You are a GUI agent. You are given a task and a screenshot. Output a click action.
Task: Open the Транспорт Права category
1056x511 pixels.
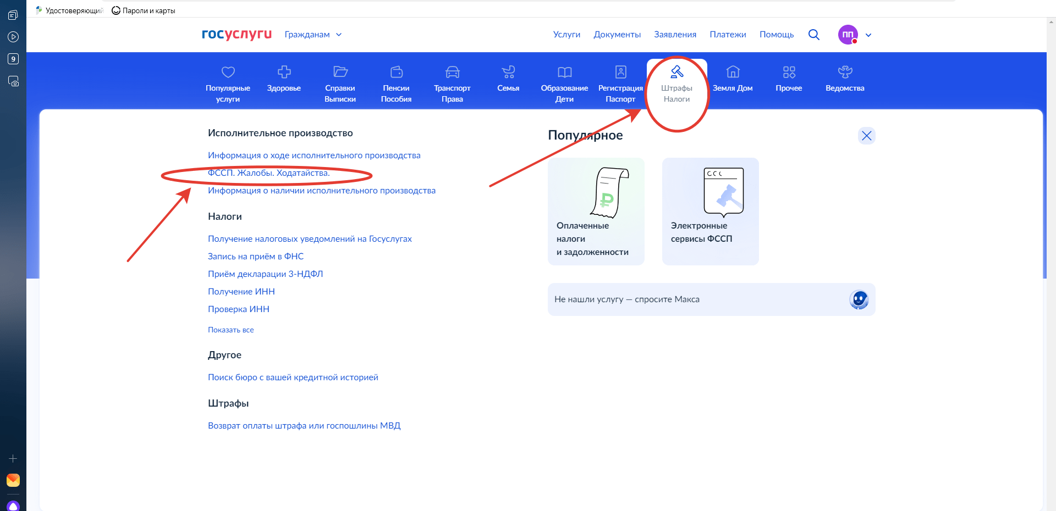pyautogui.click(x=452, y=84)
